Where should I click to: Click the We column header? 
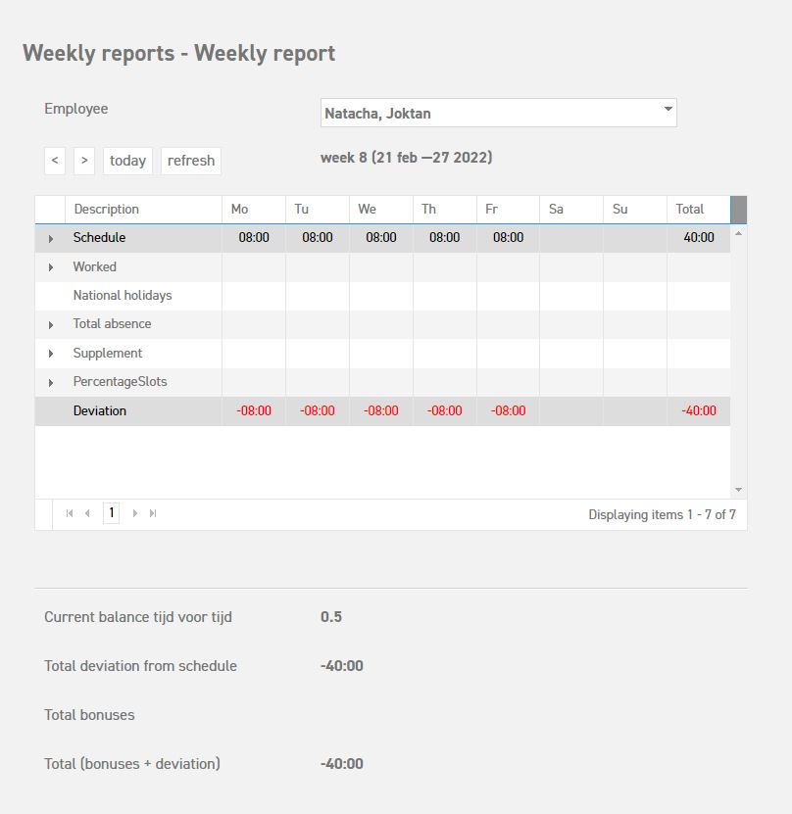381,210
